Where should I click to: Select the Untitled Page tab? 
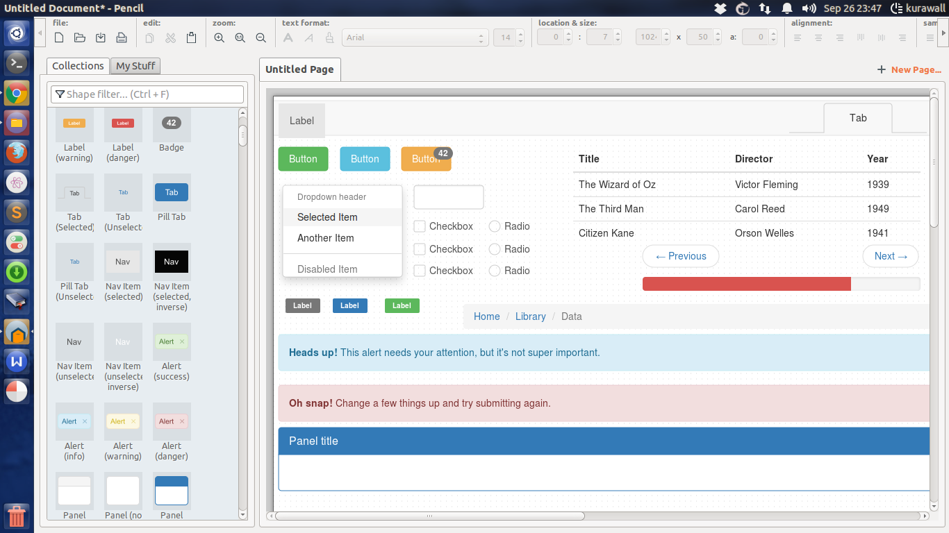pos(299,69)
